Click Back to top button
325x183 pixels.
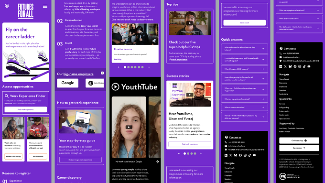[299, 148]
